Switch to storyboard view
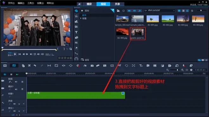Image resolution: width=209 pixels, height=117 pixels. [x=5, y=66]
